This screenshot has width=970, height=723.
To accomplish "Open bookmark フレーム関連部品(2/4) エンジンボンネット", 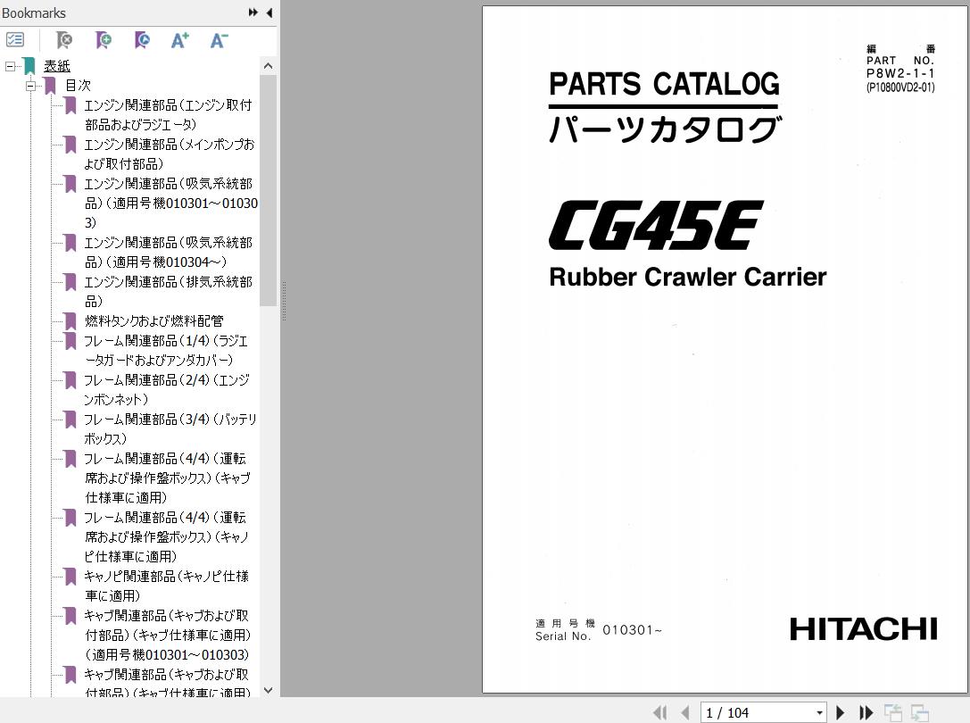I will click(167, 389).
